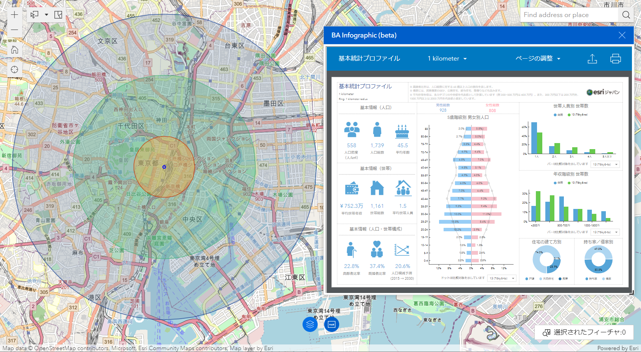Click the Powered by Esri text
This screenshot has height=352, width=641.
tap(618, 348)
